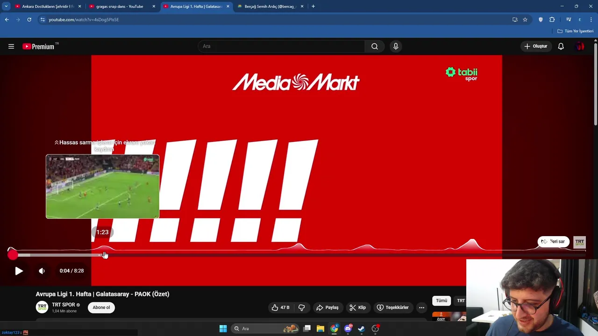Open the Windows Start menu
This screenshot has height=336, width=598.
point(223,329)
